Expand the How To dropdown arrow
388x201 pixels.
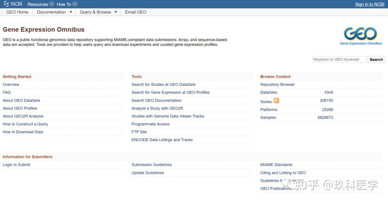(75, 4)
